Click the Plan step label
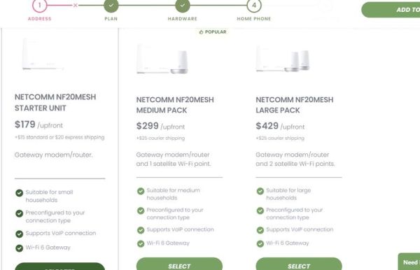The width and height of the screenshot is (420, 270). click(111, 19)
